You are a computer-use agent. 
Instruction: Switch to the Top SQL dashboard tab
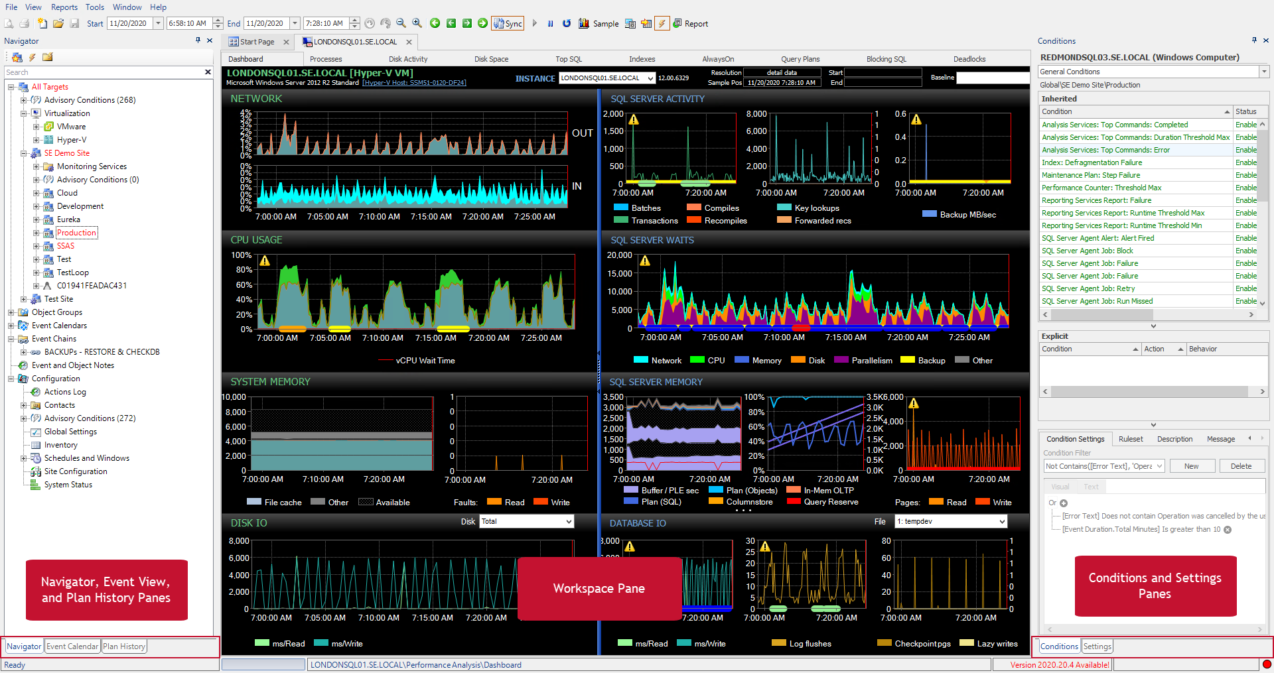click(569, 58)
